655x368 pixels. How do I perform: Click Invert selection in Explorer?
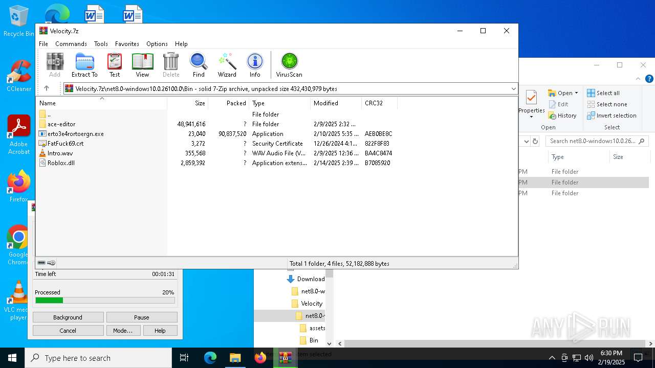tap(612, 116)
